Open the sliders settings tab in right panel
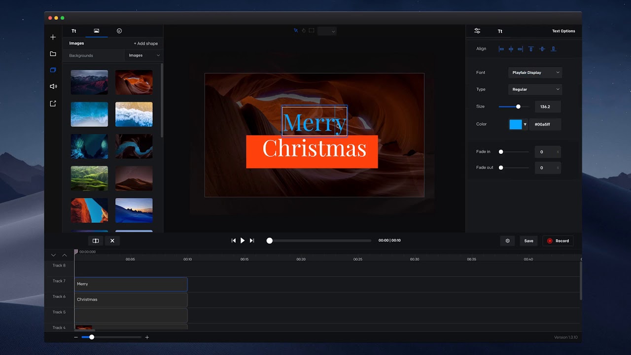 click(x=477, y=31)
